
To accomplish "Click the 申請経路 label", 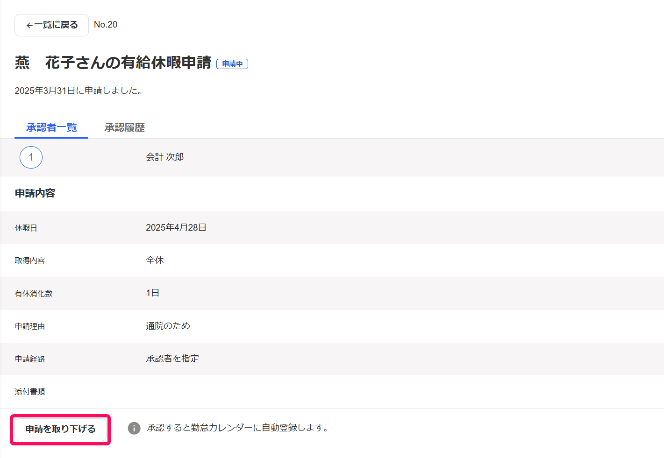I will click(x=30, y=359).
